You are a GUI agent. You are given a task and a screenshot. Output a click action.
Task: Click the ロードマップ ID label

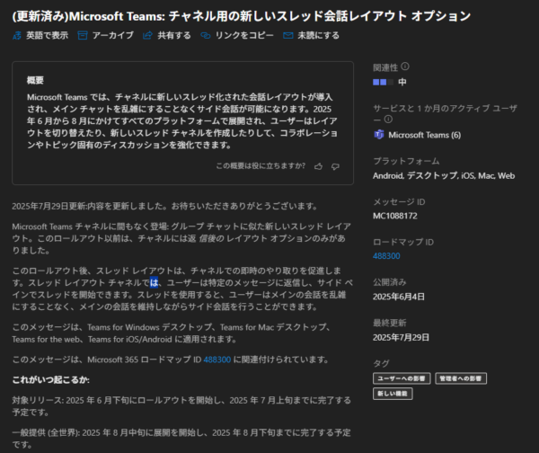(403, 242)
